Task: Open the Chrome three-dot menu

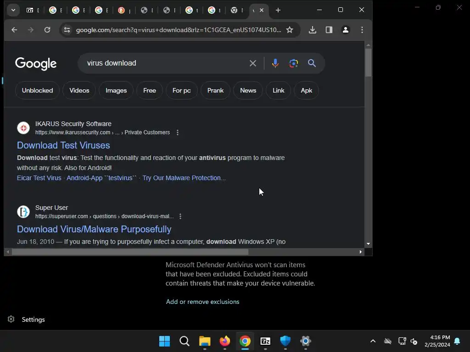Action: tap(362, 30)
